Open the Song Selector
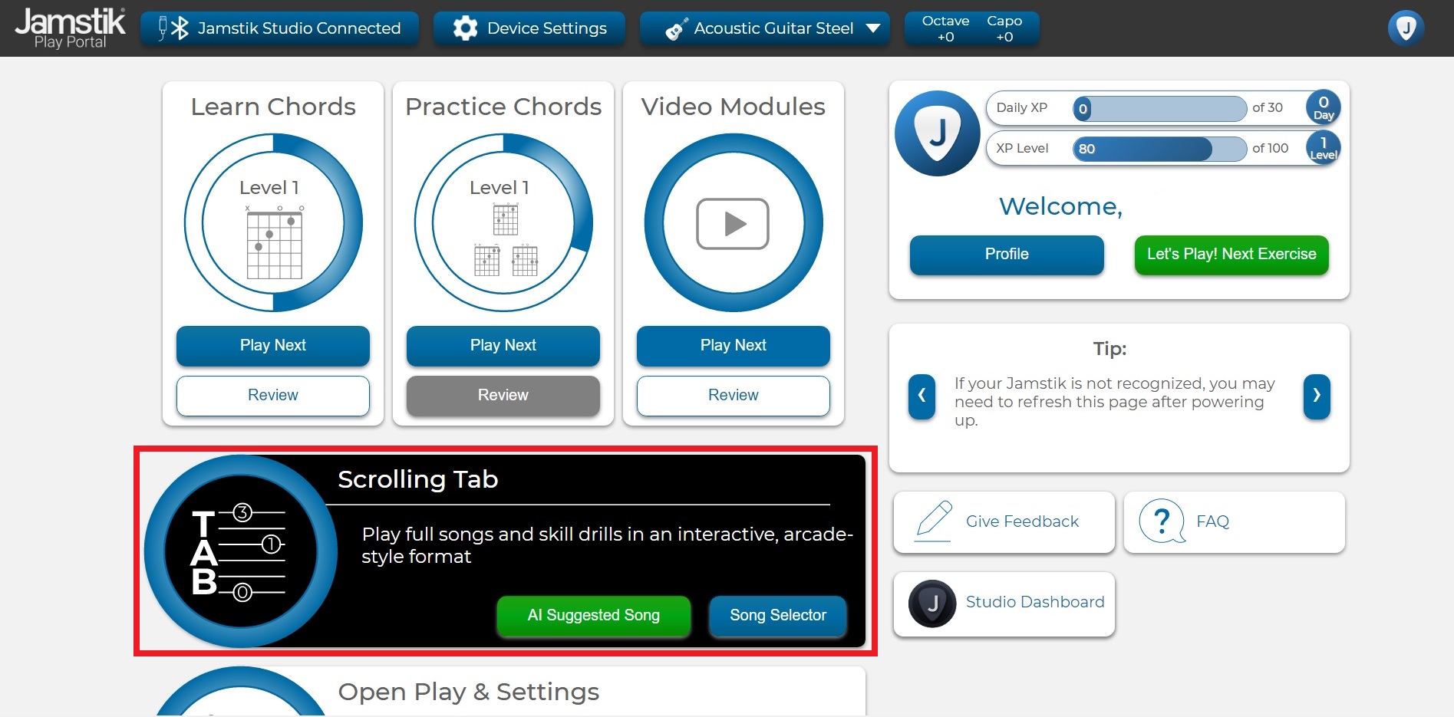The image size is (1454, 717). [x=777, y=615]
